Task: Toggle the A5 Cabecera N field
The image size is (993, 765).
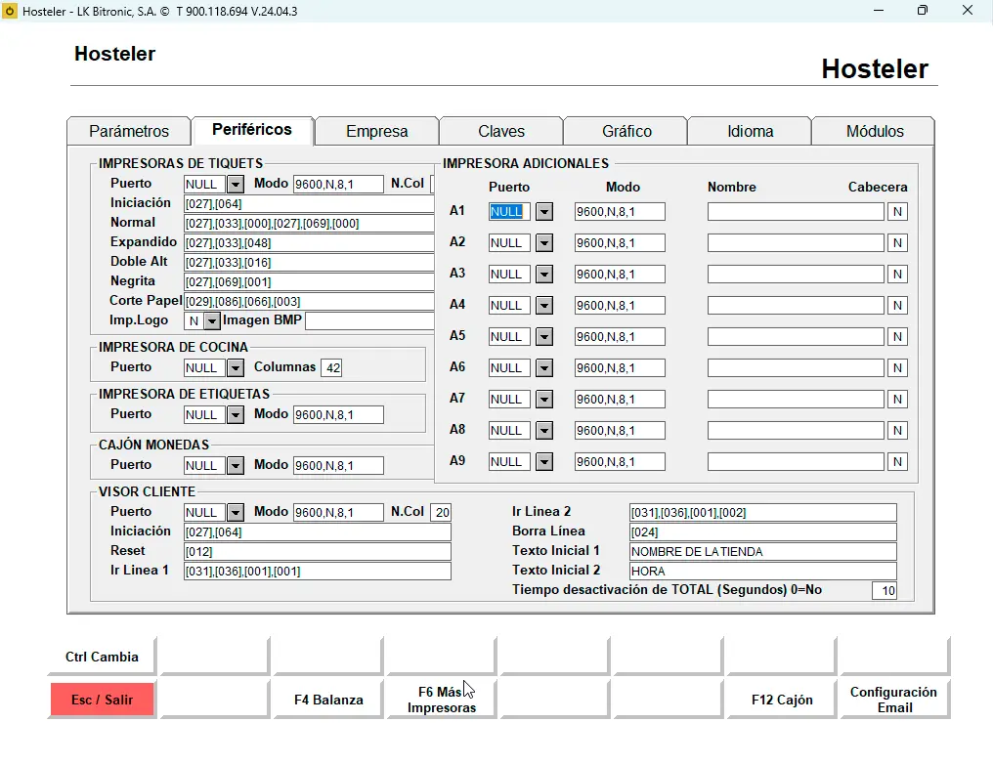Action: pyautogui.click(x=897, y=337)
